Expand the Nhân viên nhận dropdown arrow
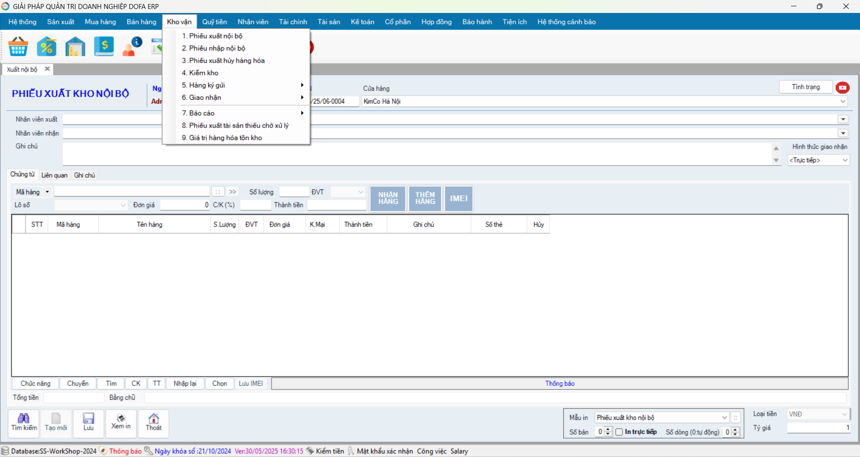The height and width of the screenshot is (457, 860). tap(843, 133)
